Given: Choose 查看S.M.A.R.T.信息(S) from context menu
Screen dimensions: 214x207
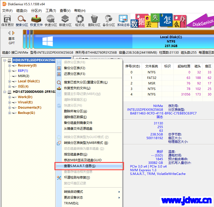Looking at the screenshot, I should (x=89, y=166).
